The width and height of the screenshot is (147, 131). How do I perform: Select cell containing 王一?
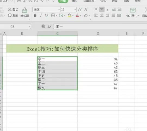coord(58,84)
